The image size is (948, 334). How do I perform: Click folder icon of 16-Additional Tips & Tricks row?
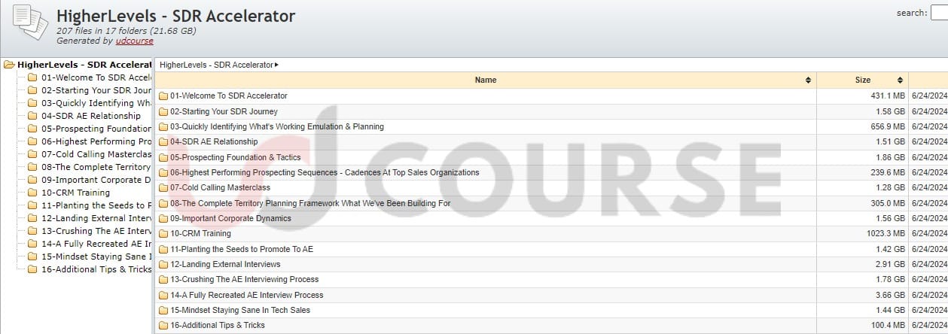[x=163, y=326]
